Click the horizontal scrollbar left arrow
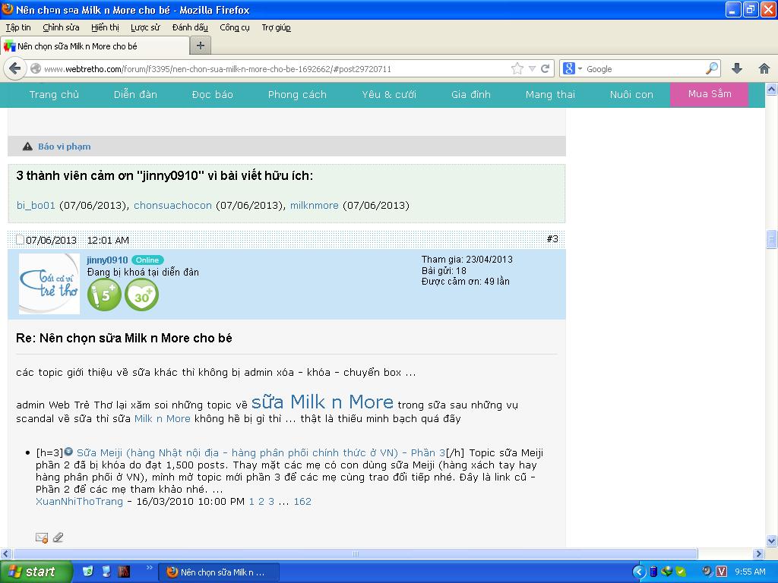Viewport: 778px width, 583px height. point(6,553)
